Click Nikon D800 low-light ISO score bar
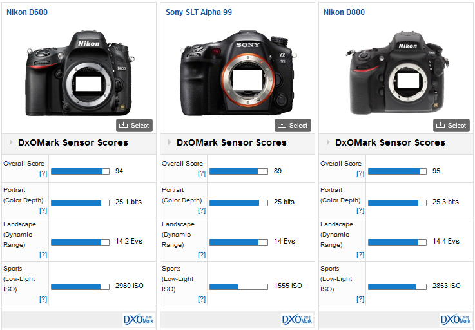 (397, 287)
